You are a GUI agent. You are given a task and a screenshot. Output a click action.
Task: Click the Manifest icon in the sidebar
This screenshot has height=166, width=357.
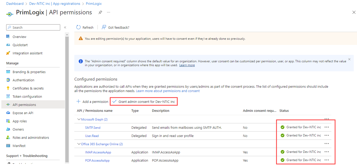click(8, 146)
